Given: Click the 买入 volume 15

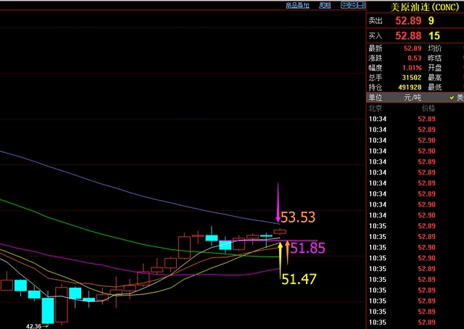Looking at the screenshot, I should pos(434,36).
